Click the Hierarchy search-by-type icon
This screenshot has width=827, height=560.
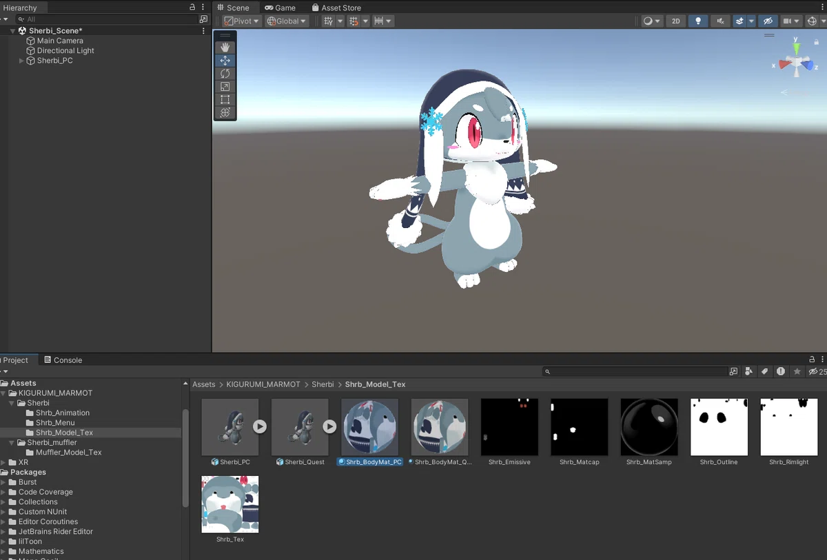pyautogui.click(x=203, y=19)
